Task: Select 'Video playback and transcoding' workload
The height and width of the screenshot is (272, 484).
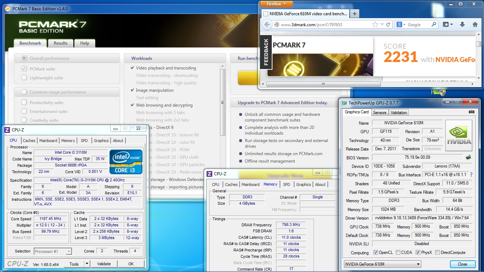Action: click(166, 68)
